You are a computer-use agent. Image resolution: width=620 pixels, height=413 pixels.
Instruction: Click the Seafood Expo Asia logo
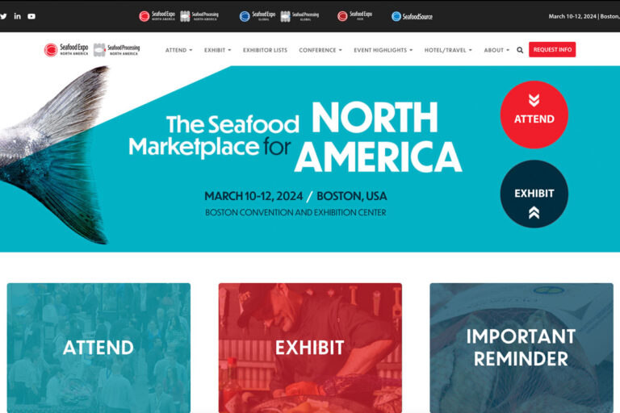click(x=354, y=16)
